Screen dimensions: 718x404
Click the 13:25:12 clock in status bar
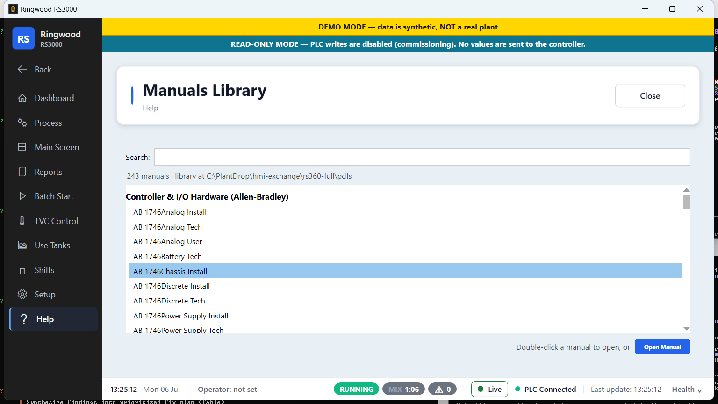124,390
